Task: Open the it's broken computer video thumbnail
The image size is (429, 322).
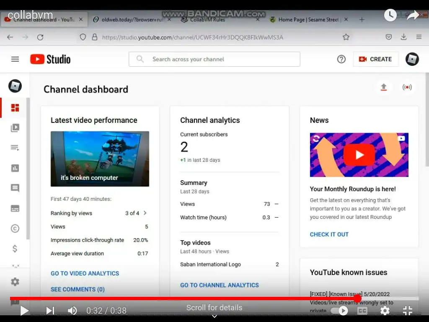Action: point(100,159)
